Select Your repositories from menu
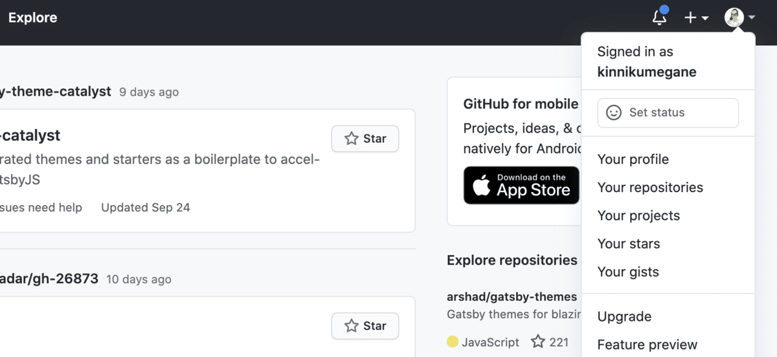777x357 pixels. 649,188
